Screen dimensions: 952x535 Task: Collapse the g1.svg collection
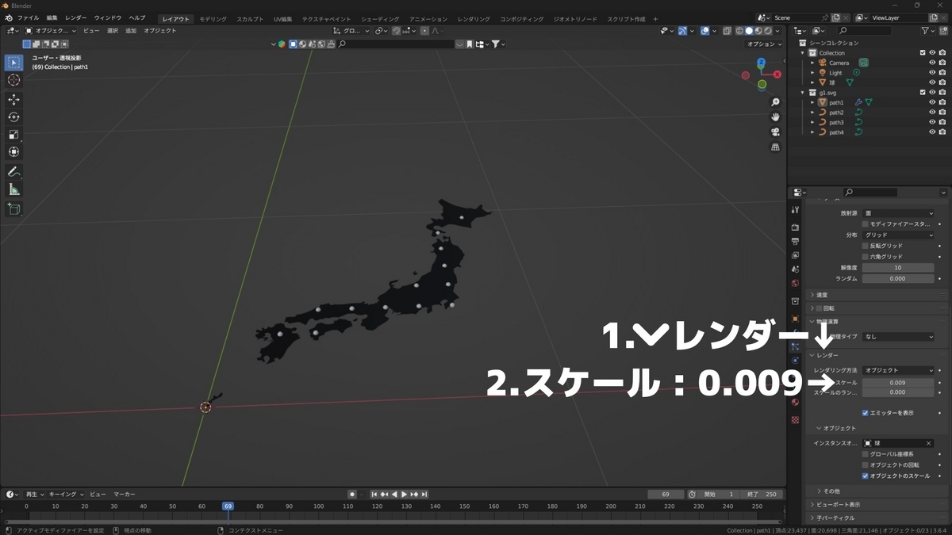click(802, 93)
